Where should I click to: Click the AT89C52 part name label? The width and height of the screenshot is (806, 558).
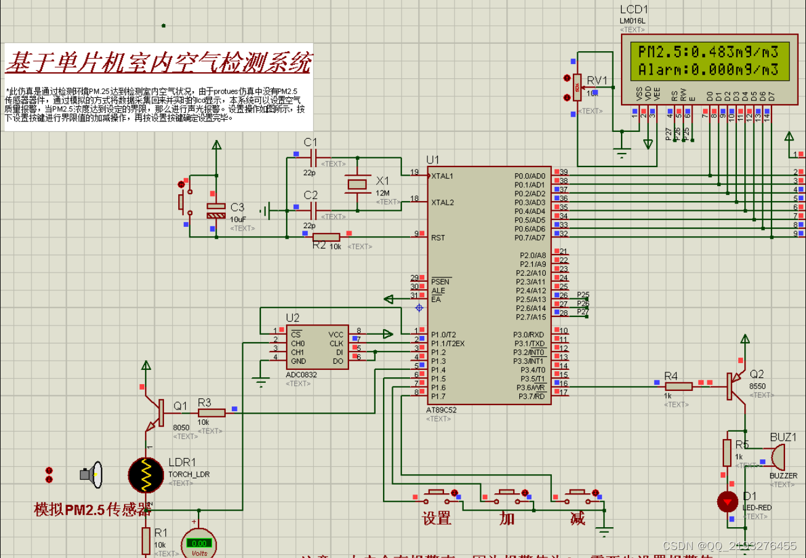point(442,409)
